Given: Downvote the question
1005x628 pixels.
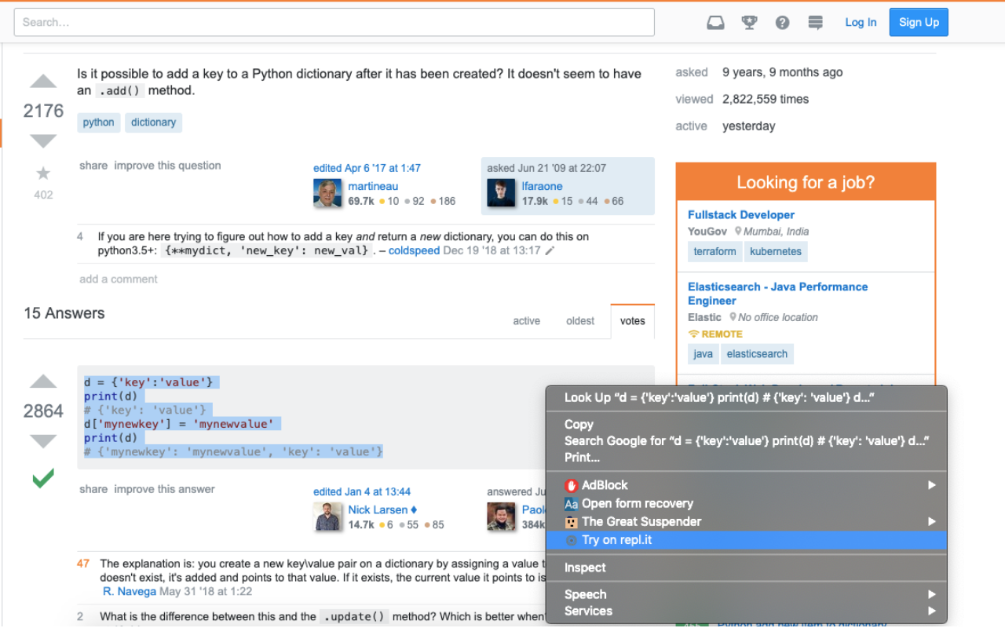Looking at the screenshot, I should pos(43,141).
